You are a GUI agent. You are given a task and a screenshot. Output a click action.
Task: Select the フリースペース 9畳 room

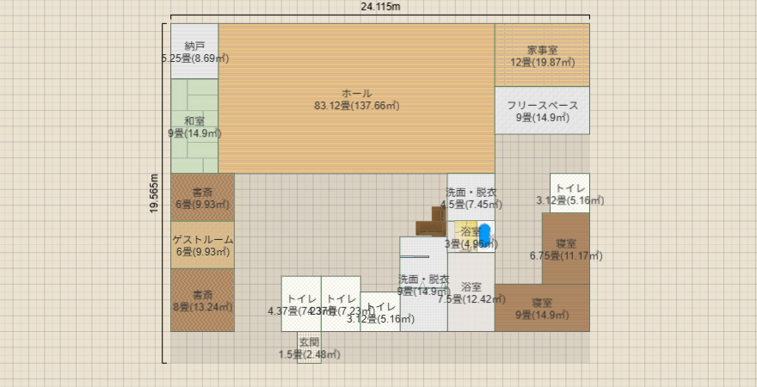click(x=542, y=110)
